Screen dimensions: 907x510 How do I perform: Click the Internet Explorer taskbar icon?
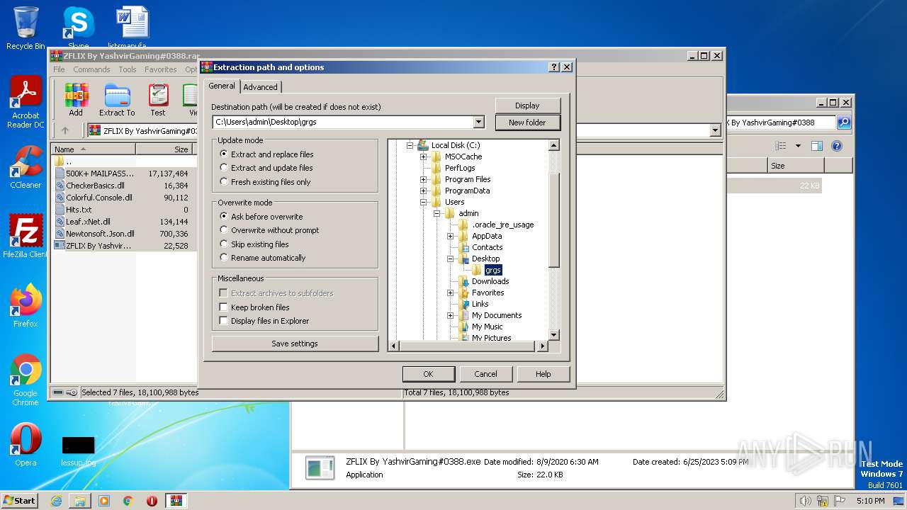56,501
